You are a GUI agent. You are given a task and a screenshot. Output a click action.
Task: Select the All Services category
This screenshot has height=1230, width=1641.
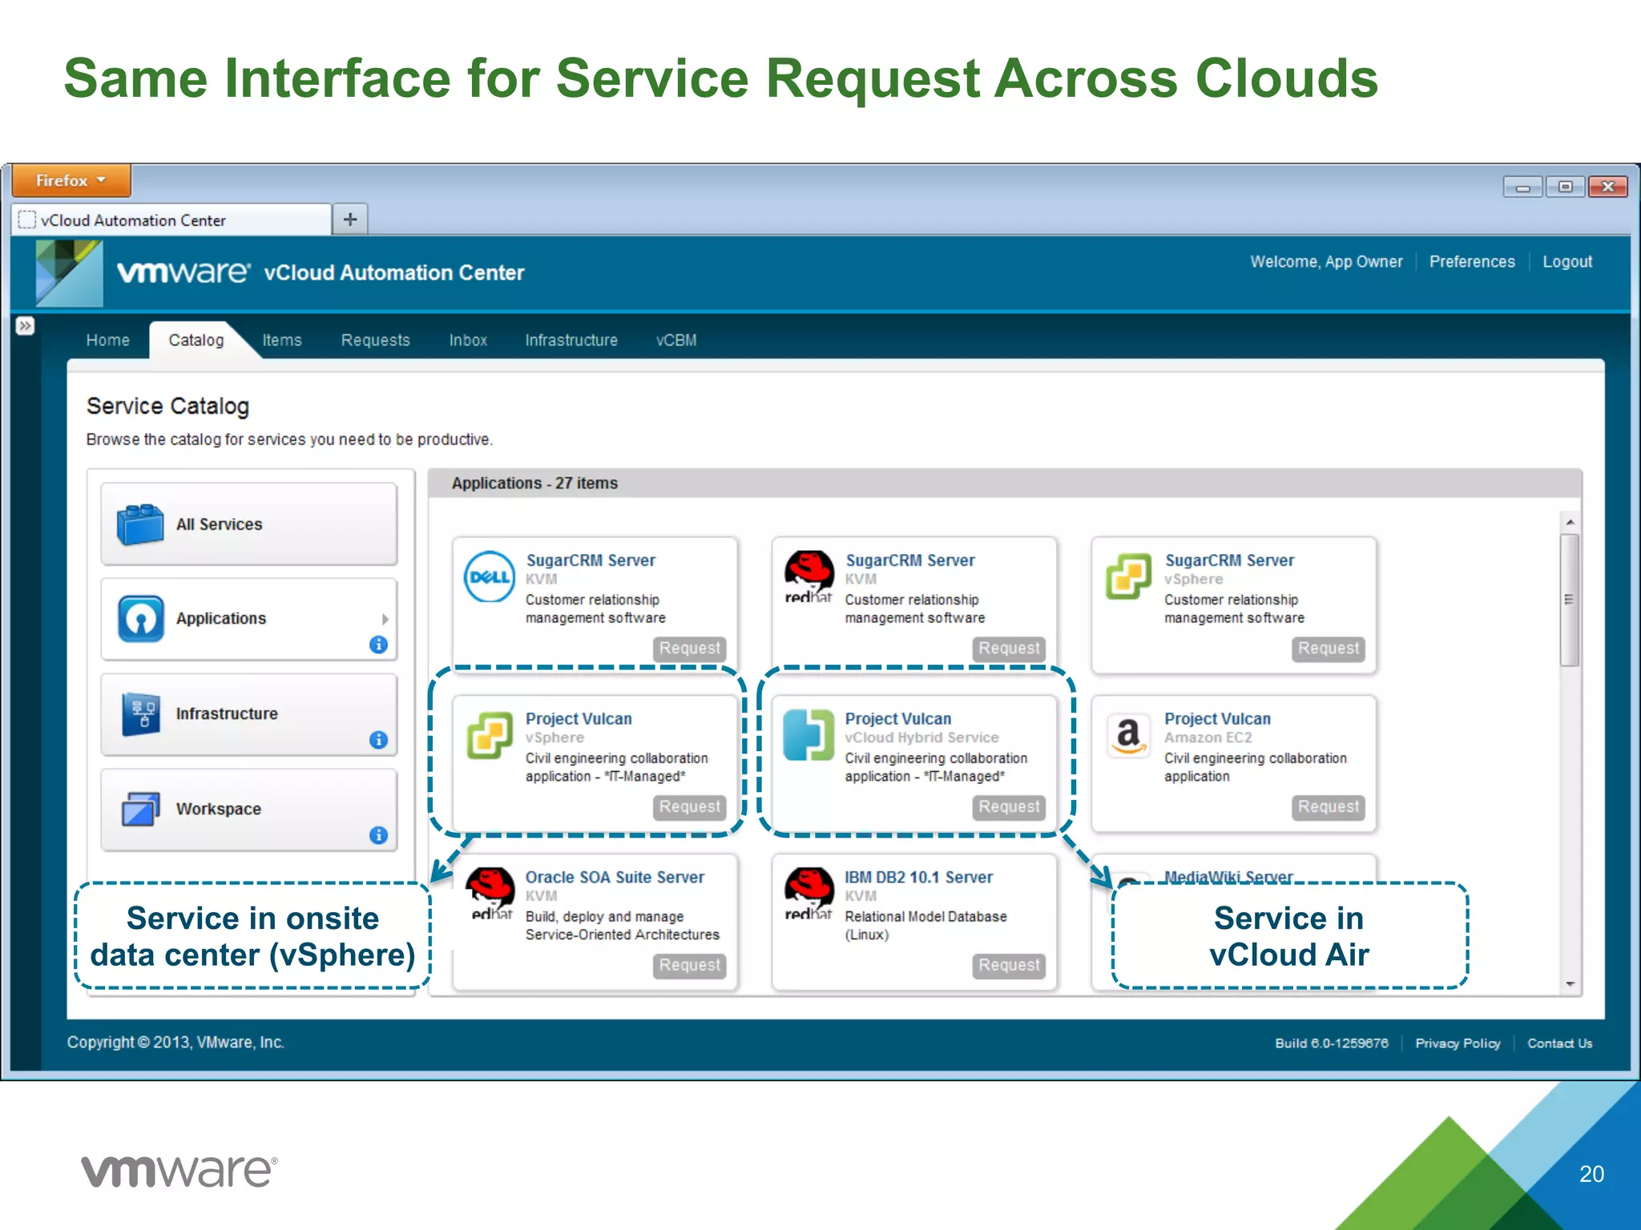pos(249,524)
